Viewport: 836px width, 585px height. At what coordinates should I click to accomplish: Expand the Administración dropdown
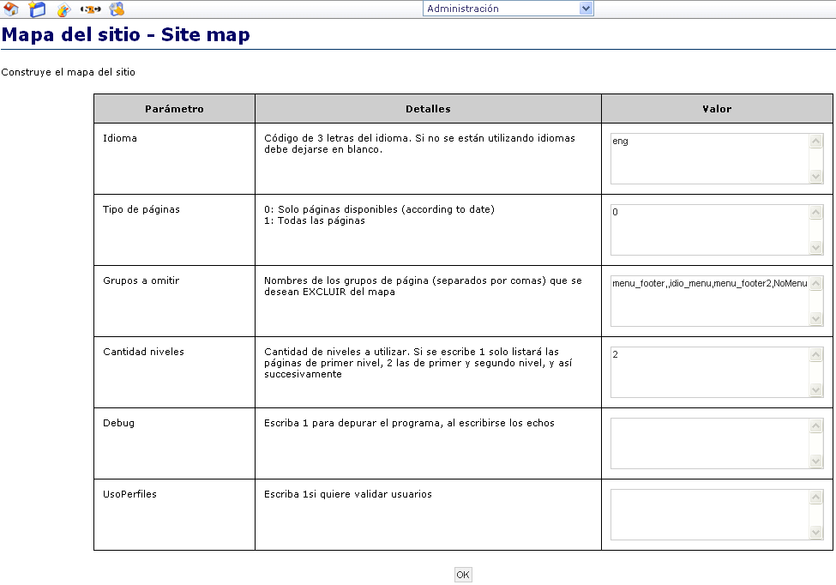tap(508, 9)
